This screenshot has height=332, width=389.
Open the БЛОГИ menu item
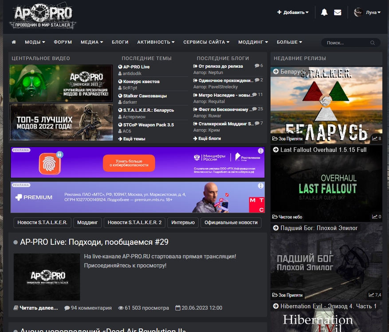point(120,42)
